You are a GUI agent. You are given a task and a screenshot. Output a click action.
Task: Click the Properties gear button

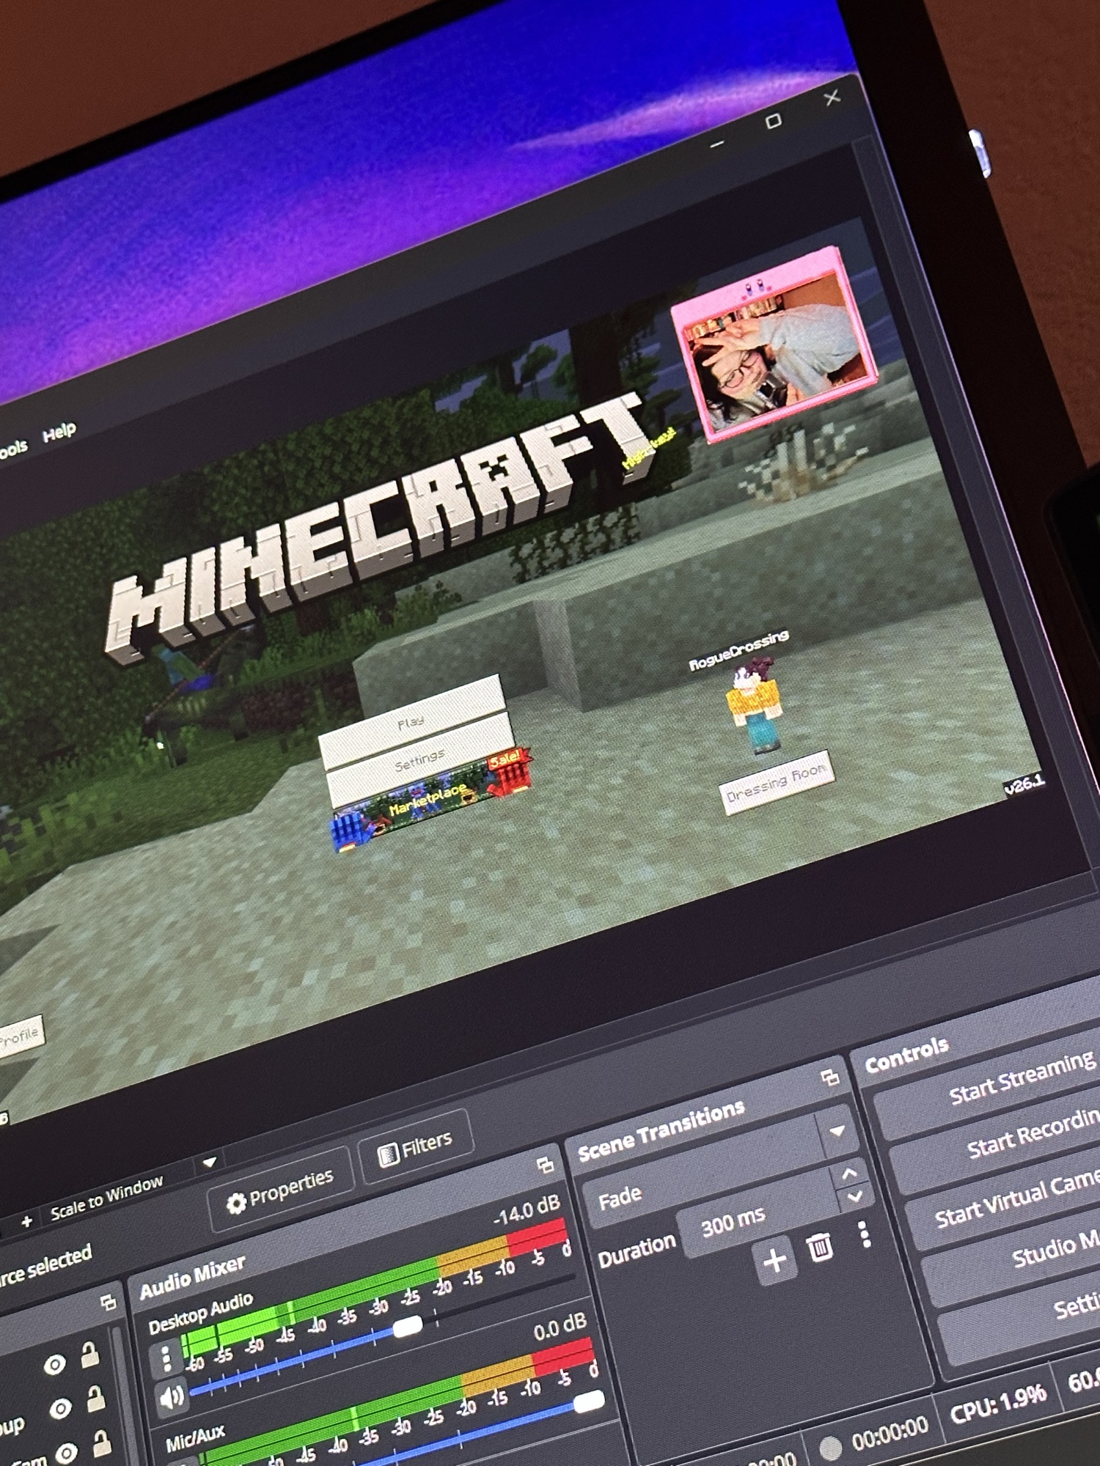(280, 1192)
